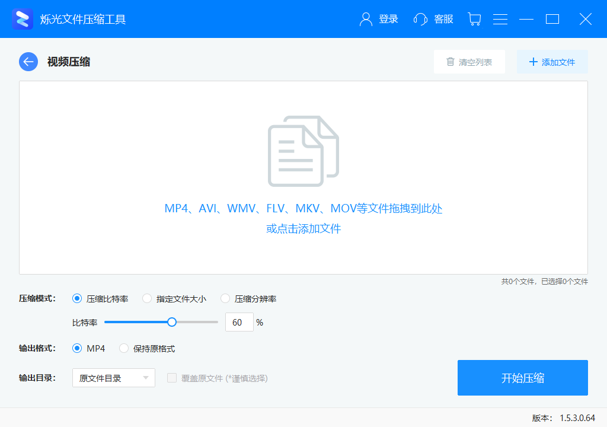Enable the 覆盖原文件 checkbox
This screenshot has width=607, height=427.
(171, 378)
